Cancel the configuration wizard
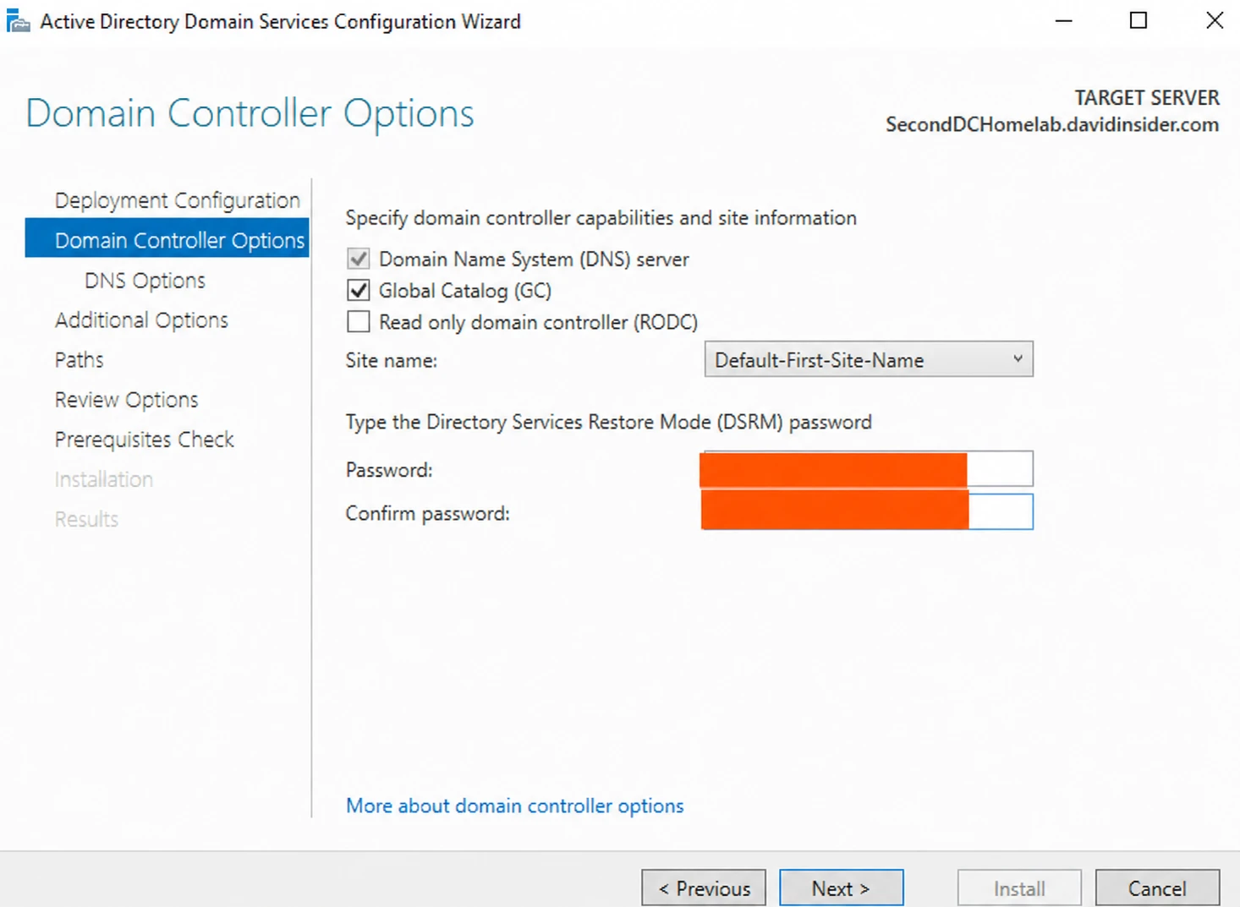 click(x=1157, y=888)
